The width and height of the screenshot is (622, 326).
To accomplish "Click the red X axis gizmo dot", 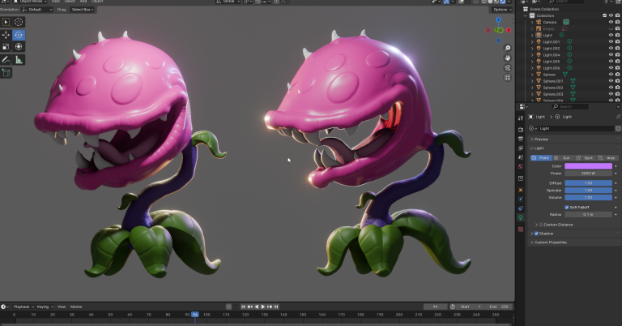I will [x=509, y=30].
